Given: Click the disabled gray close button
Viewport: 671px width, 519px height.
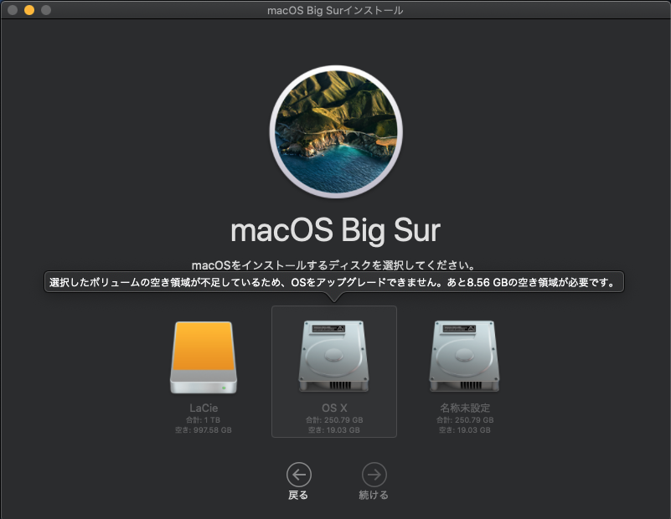Looking at the screenshot, I should pos(13,10).
